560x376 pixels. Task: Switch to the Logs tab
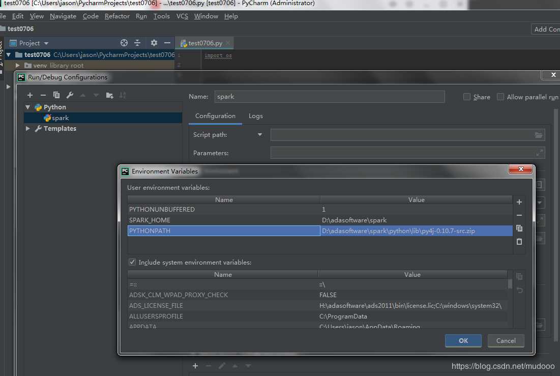256,116
